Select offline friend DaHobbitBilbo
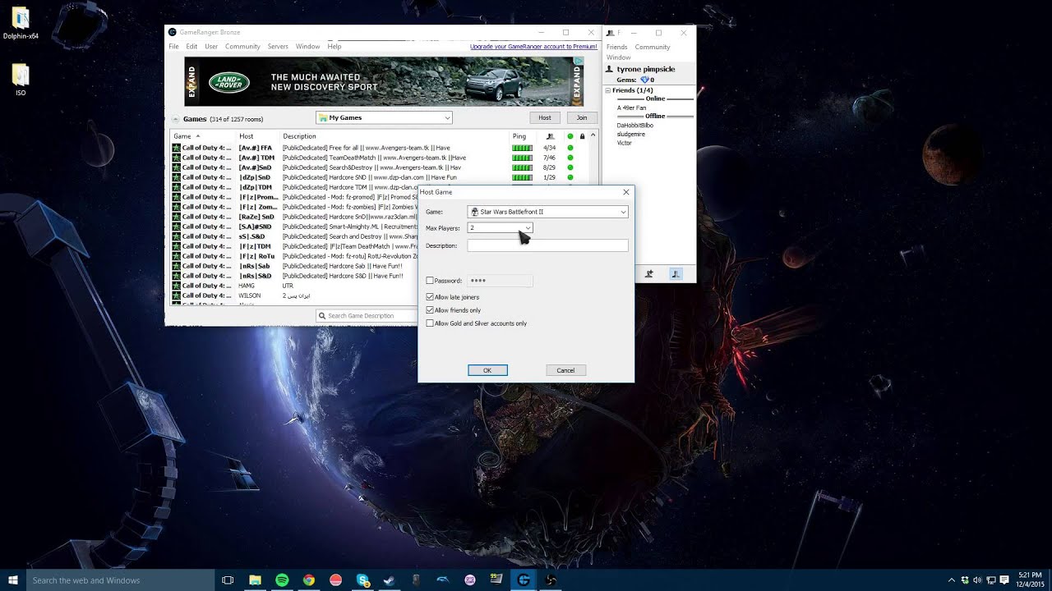This screenshot has width=1052, height=591. click(634, 125)
